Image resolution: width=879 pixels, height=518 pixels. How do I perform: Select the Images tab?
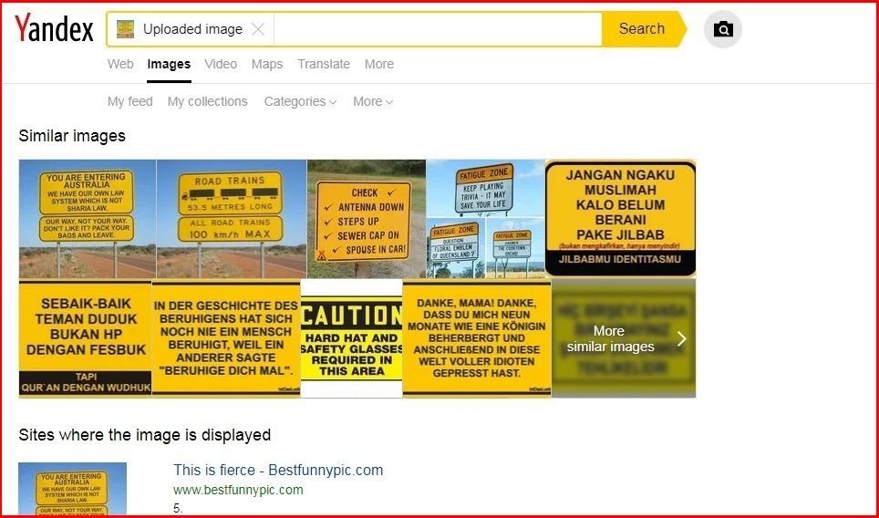click(x=169, y=64)
